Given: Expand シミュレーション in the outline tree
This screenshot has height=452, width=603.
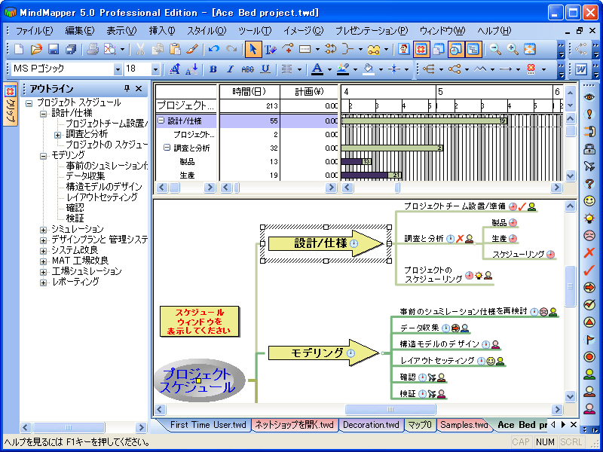Looking at the screenshot, I should pyautogui.click(x=43, y=230).
